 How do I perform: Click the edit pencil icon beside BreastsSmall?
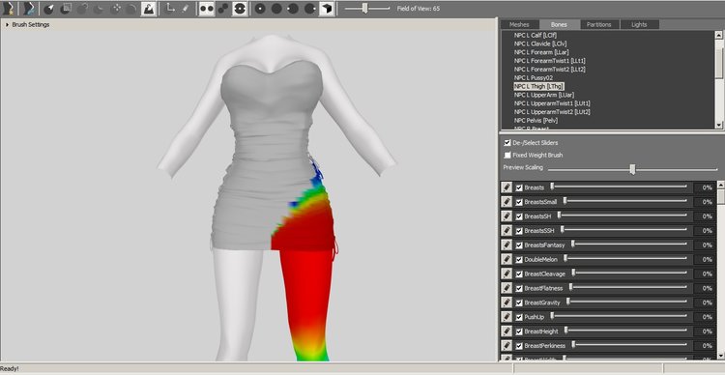coord(507,202)
